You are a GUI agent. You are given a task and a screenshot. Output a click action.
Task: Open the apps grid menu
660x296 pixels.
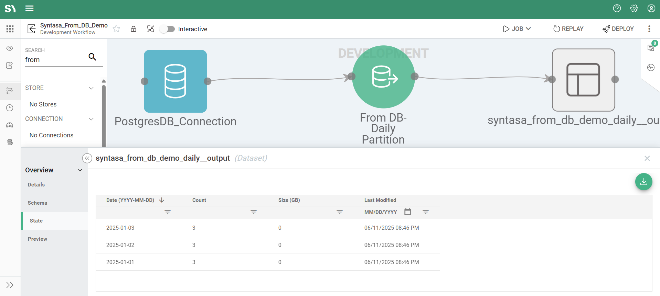[x=10, y=29]
